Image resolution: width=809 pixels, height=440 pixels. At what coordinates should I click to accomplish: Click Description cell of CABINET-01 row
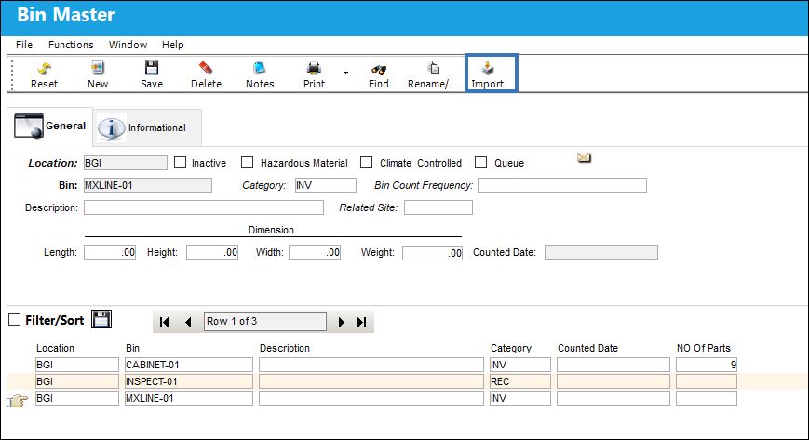point(371,365)
